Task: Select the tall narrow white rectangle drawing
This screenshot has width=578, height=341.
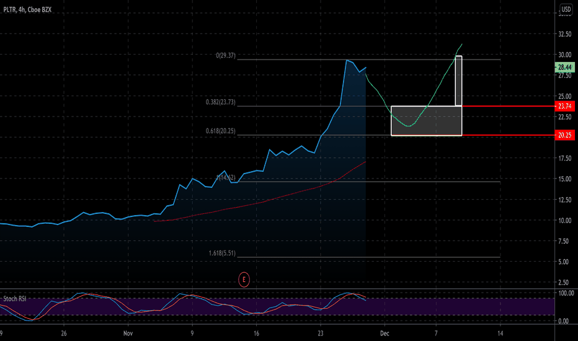Action: (x=458, y=81)
